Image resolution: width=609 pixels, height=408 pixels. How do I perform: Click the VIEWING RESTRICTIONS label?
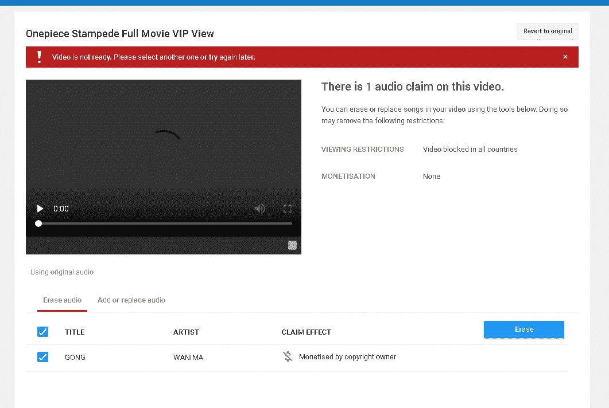pos(362,150)
